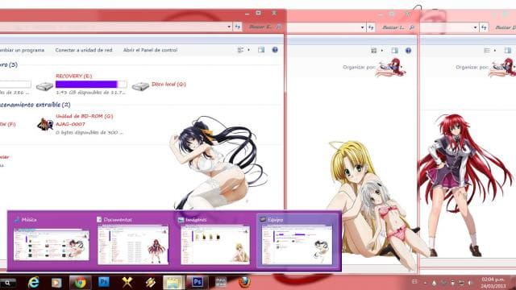The image size is (516, 290).
Task: Open the Full taskbar app icon beside Photoshop
Action: coord(220,283)
